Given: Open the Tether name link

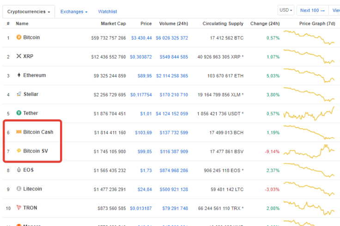Looking at the screenshot, I should point(30,113).
